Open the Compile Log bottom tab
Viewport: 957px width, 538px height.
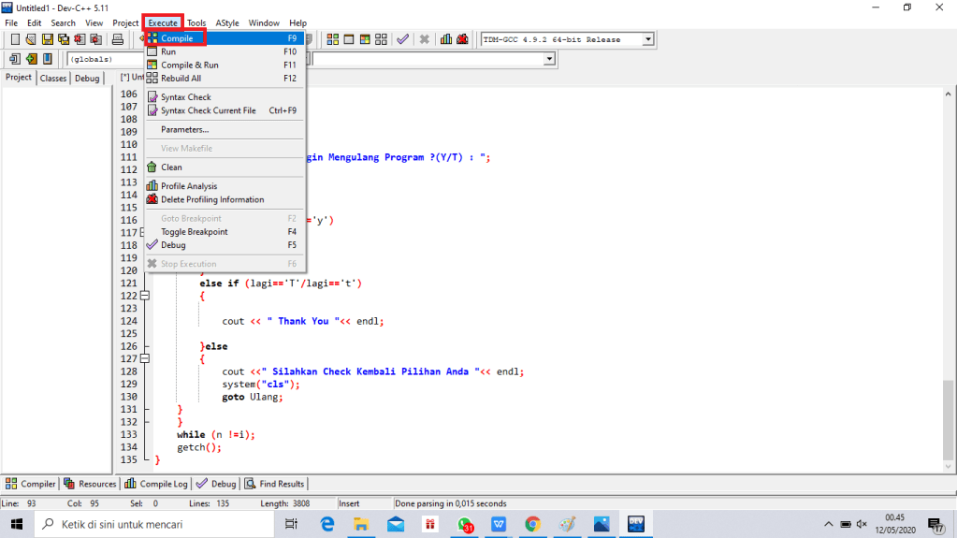(157, 484)
